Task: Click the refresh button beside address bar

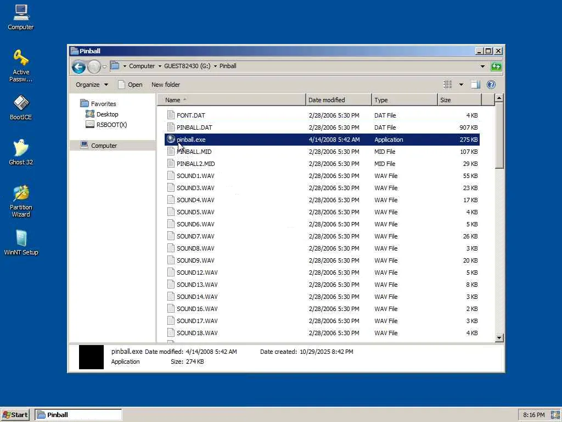Action: click(496, 66)
